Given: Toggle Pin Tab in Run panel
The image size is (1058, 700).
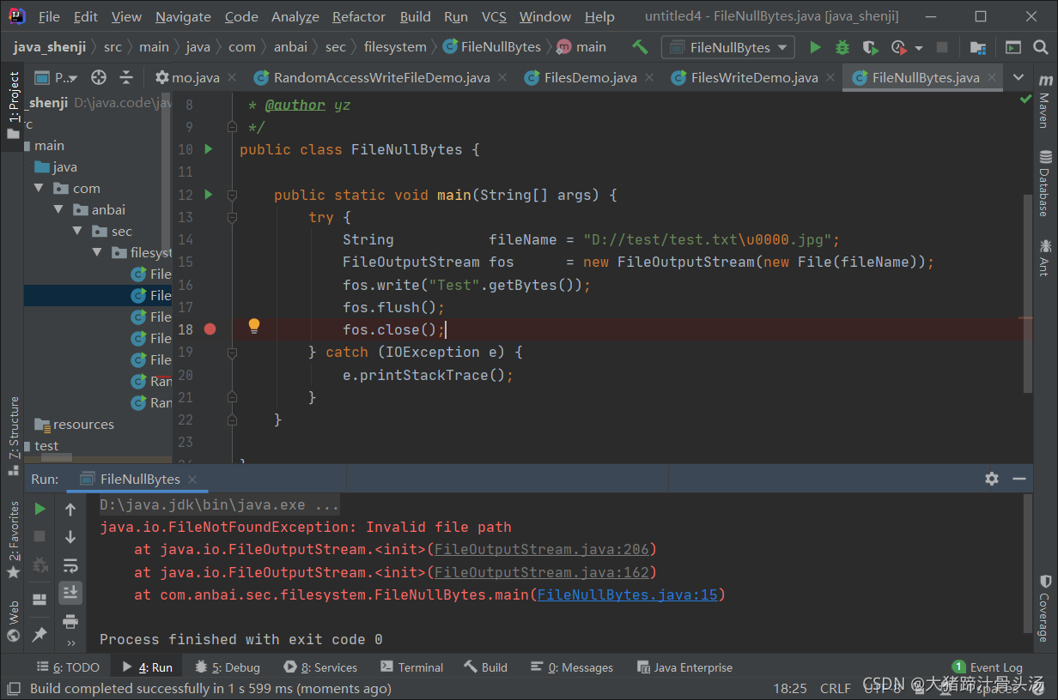Looking at the screenshot, I should pos(40,634).
